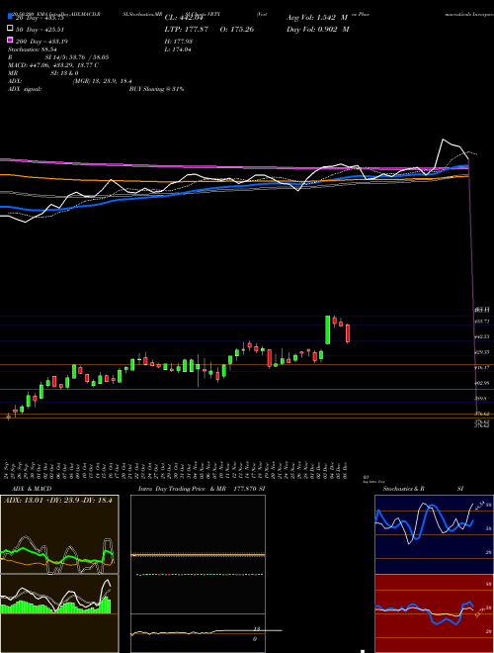Select the '50 Day - 425.51' legend text
This screenshot has width=494, height=653.
tap(41, 30)
